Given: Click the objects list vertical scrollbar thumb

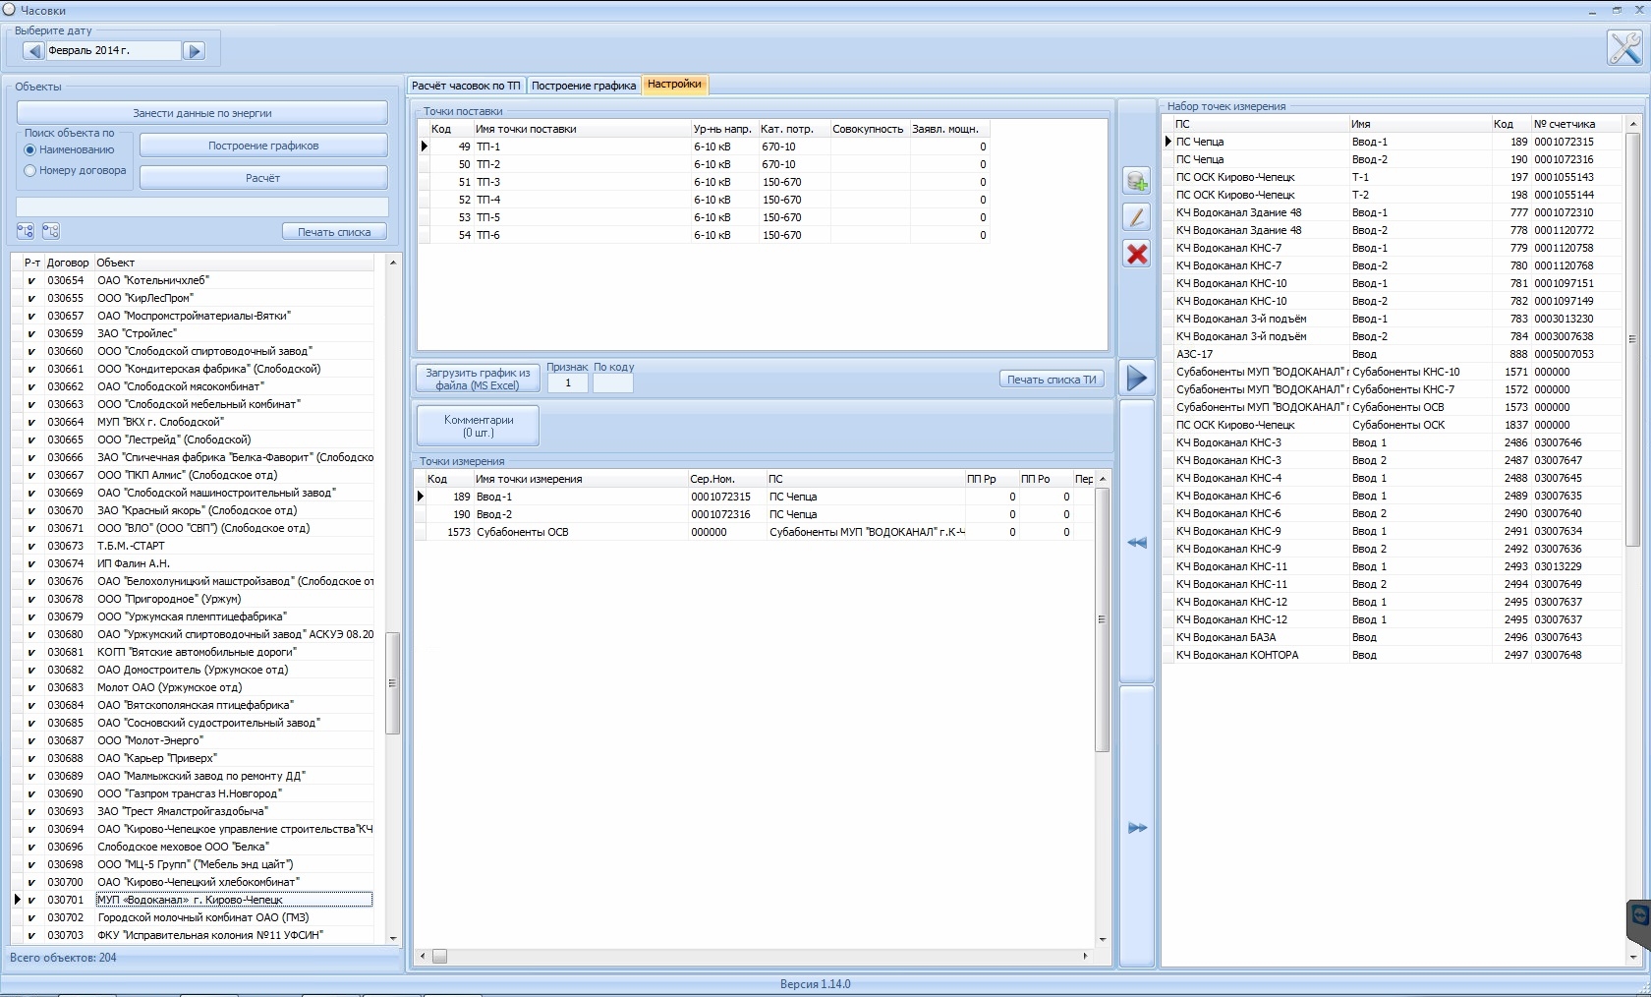Looking at the screenshot, I should click(x=392, y=683).
